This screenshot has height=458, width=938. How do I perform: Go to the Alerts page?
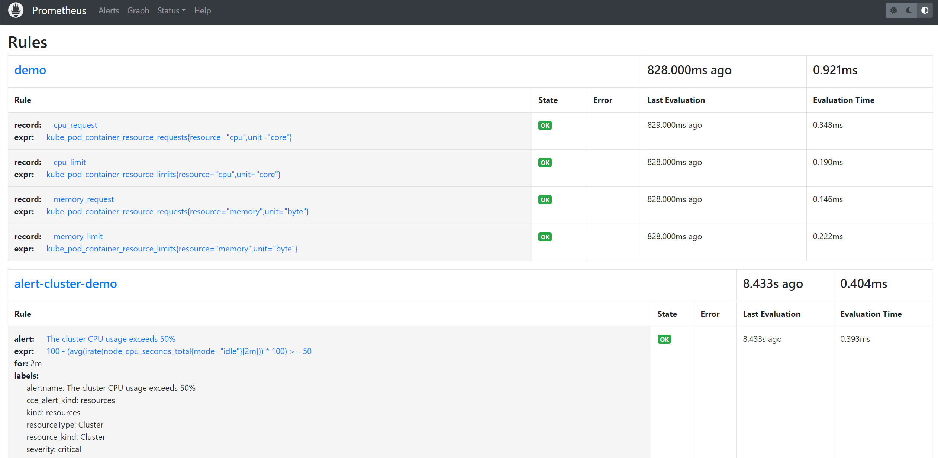click(109, 10)
